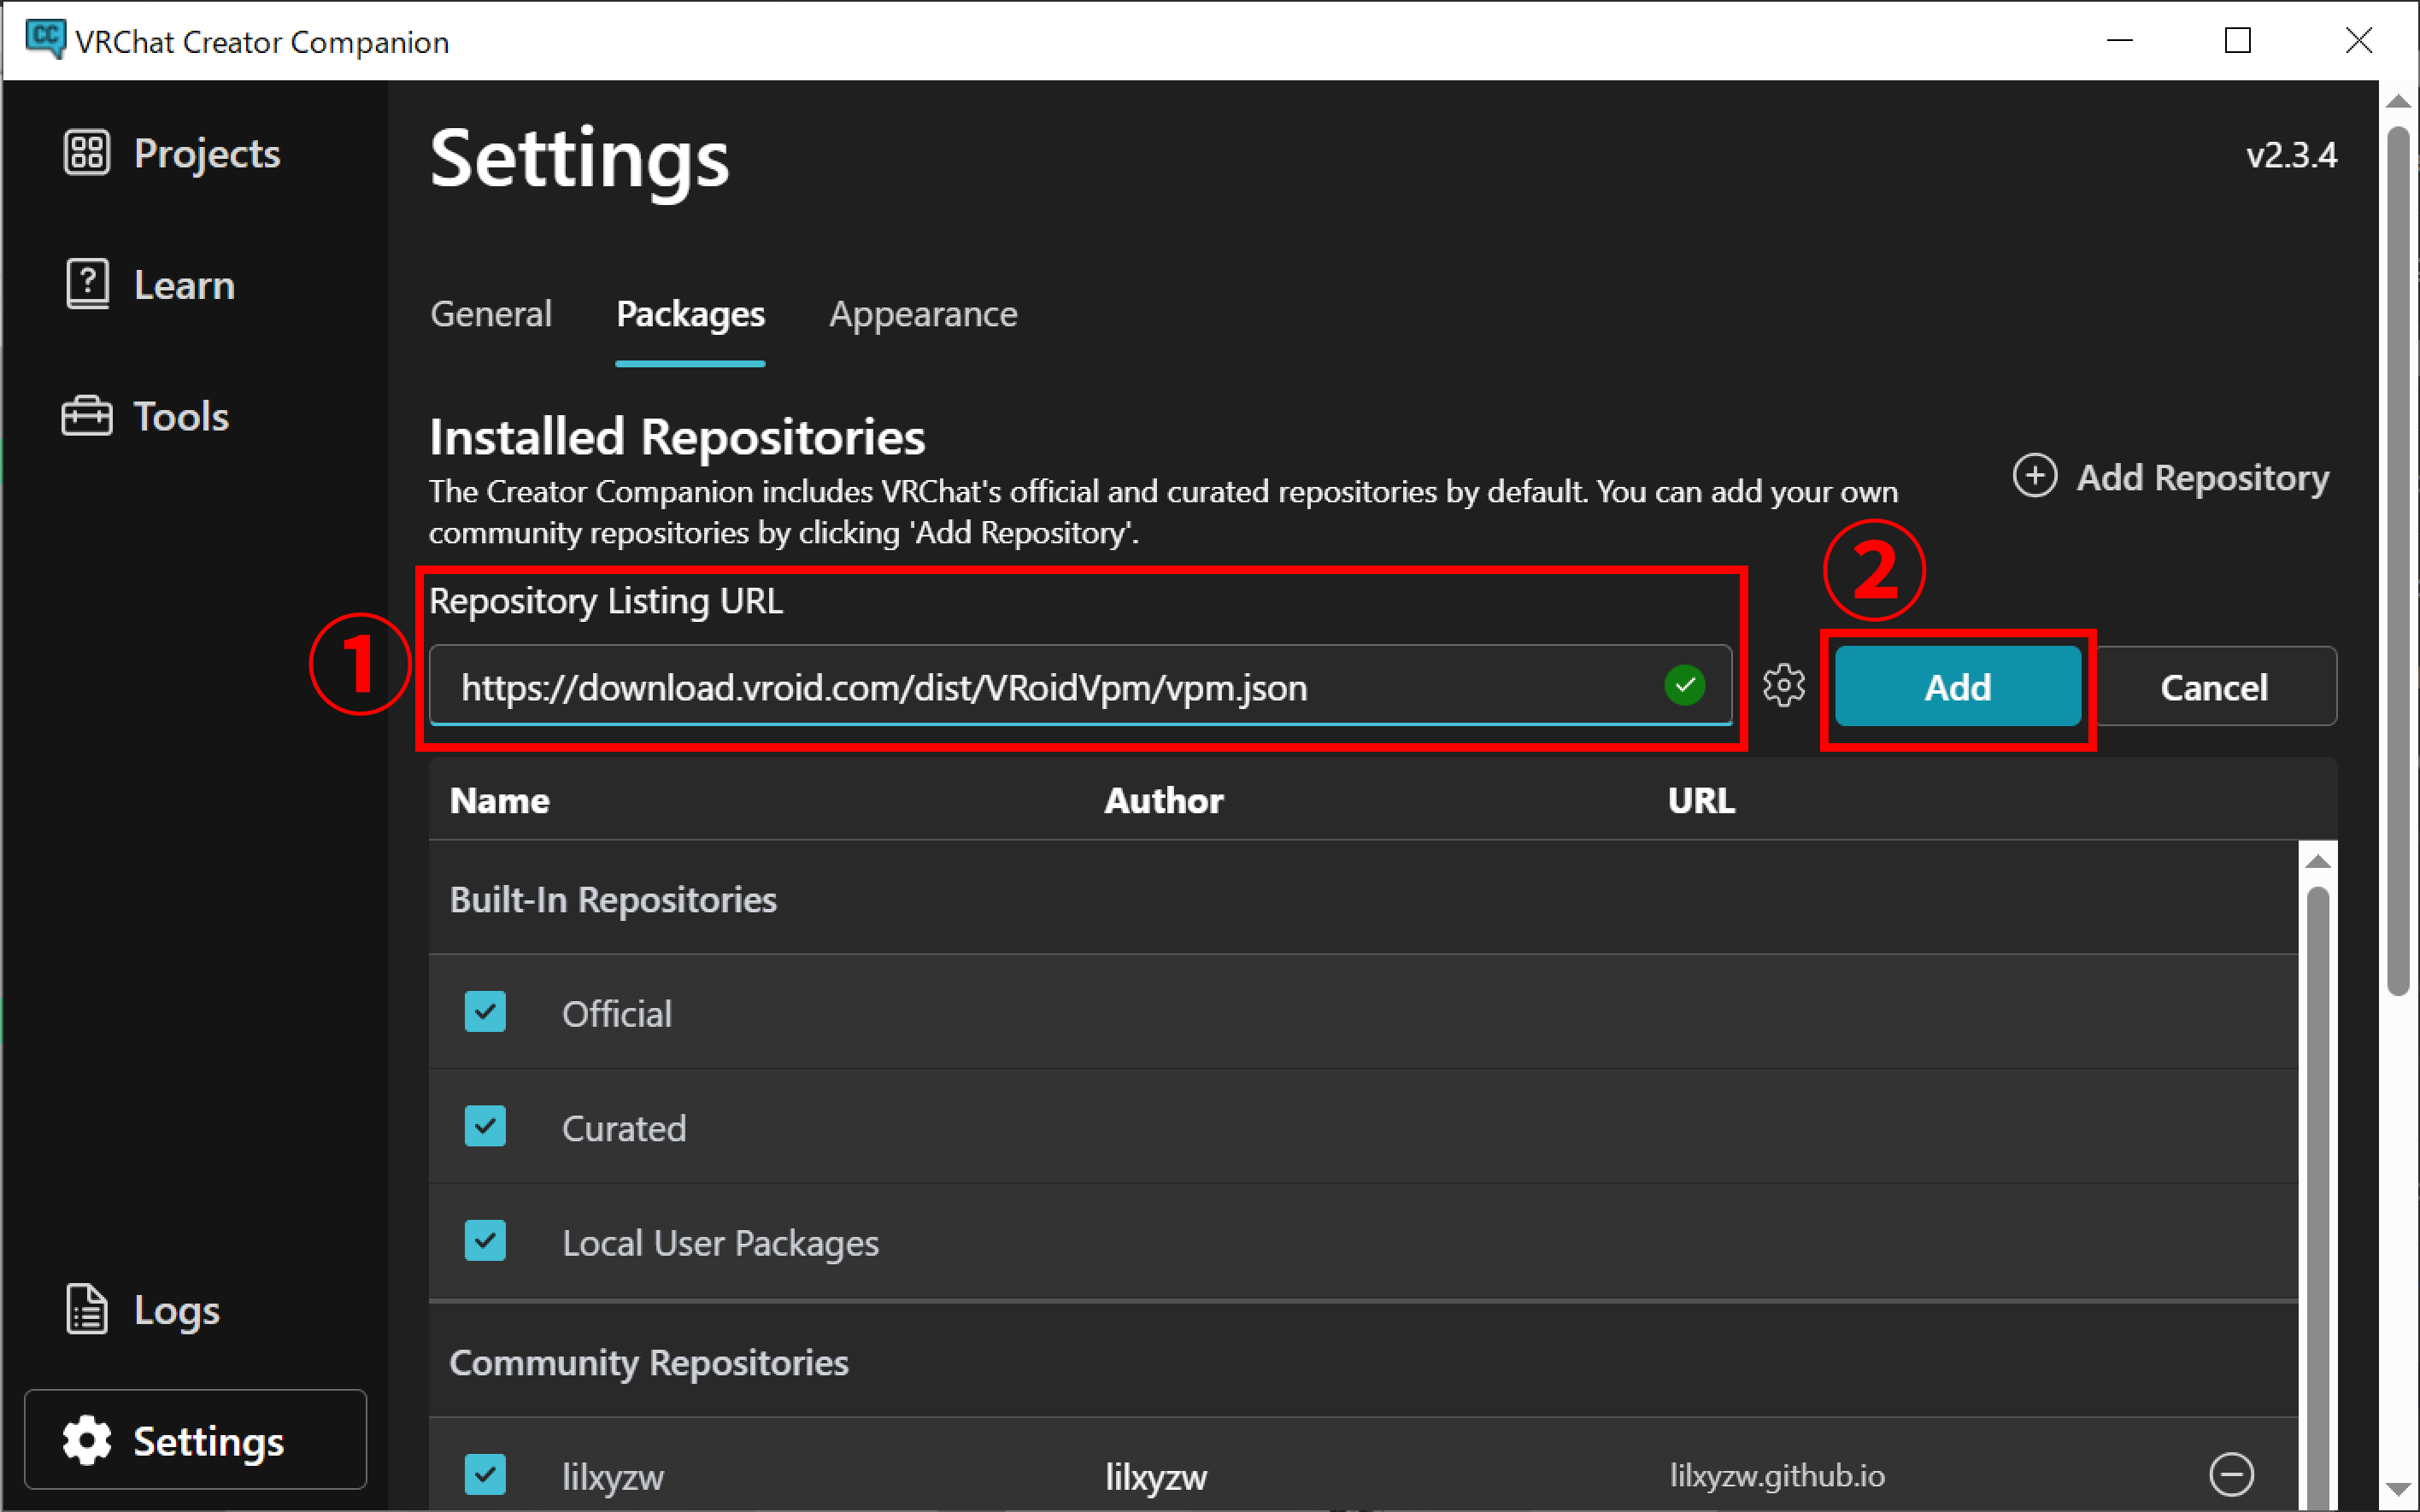Remove lilxyzw repository with minus icon
This screenshot has height=1512, width=2420.
click(2231, 1474)
